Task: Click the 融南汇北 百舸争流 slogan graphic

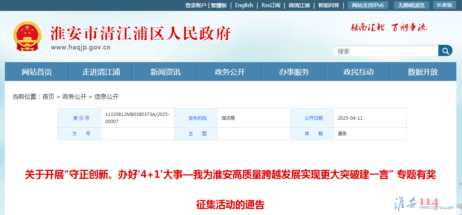Action: [x=389, y=27]
